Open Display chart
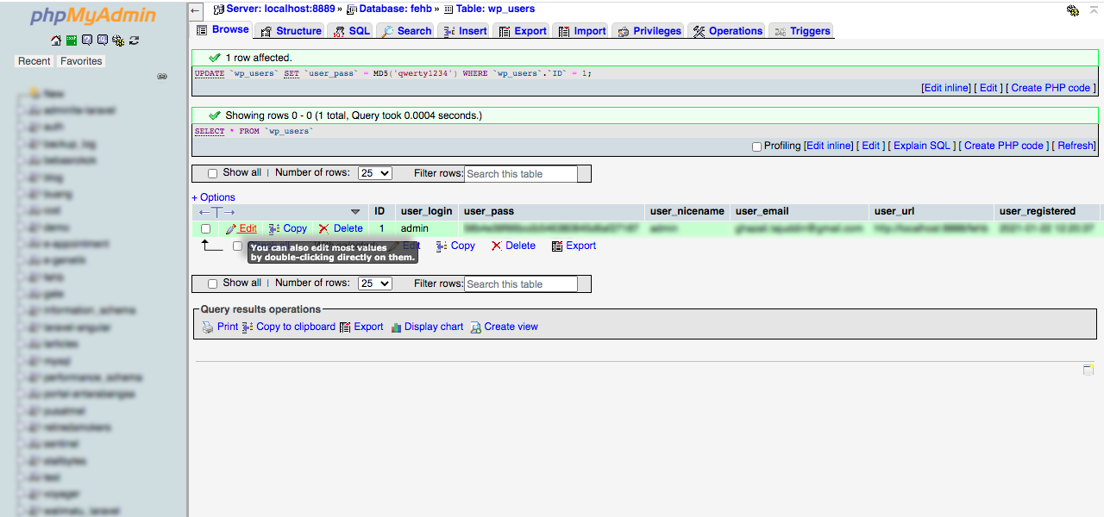The image size is (1104, 517). (427, 327)
